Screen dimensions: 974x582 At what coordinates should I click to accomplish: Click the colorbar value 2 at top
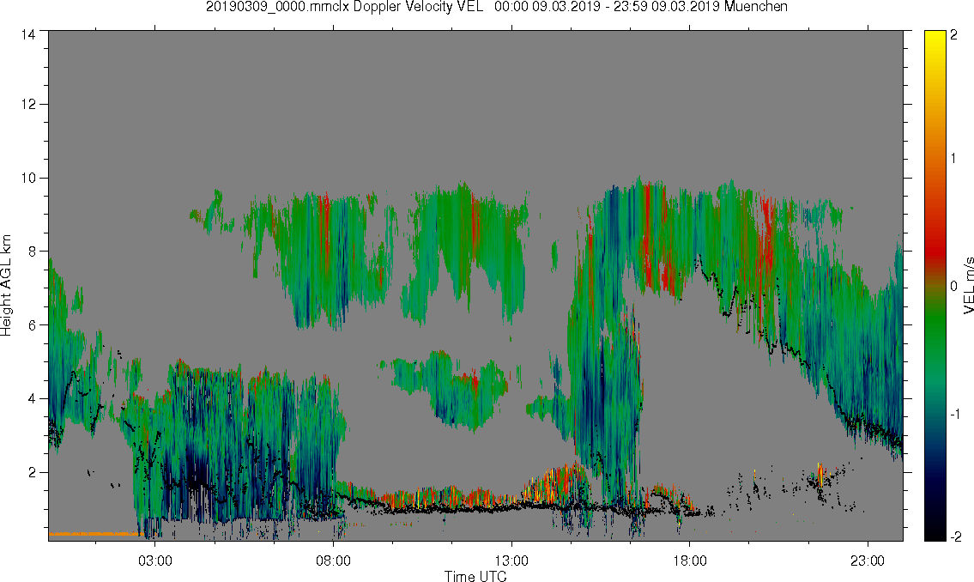(953, 35)
